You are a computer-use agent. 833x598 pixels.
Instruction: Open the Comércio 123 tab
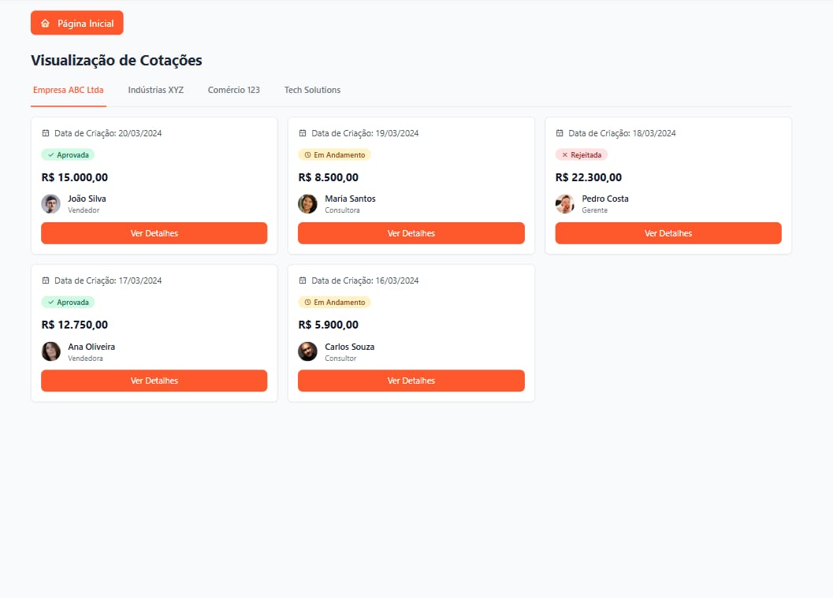234,90
